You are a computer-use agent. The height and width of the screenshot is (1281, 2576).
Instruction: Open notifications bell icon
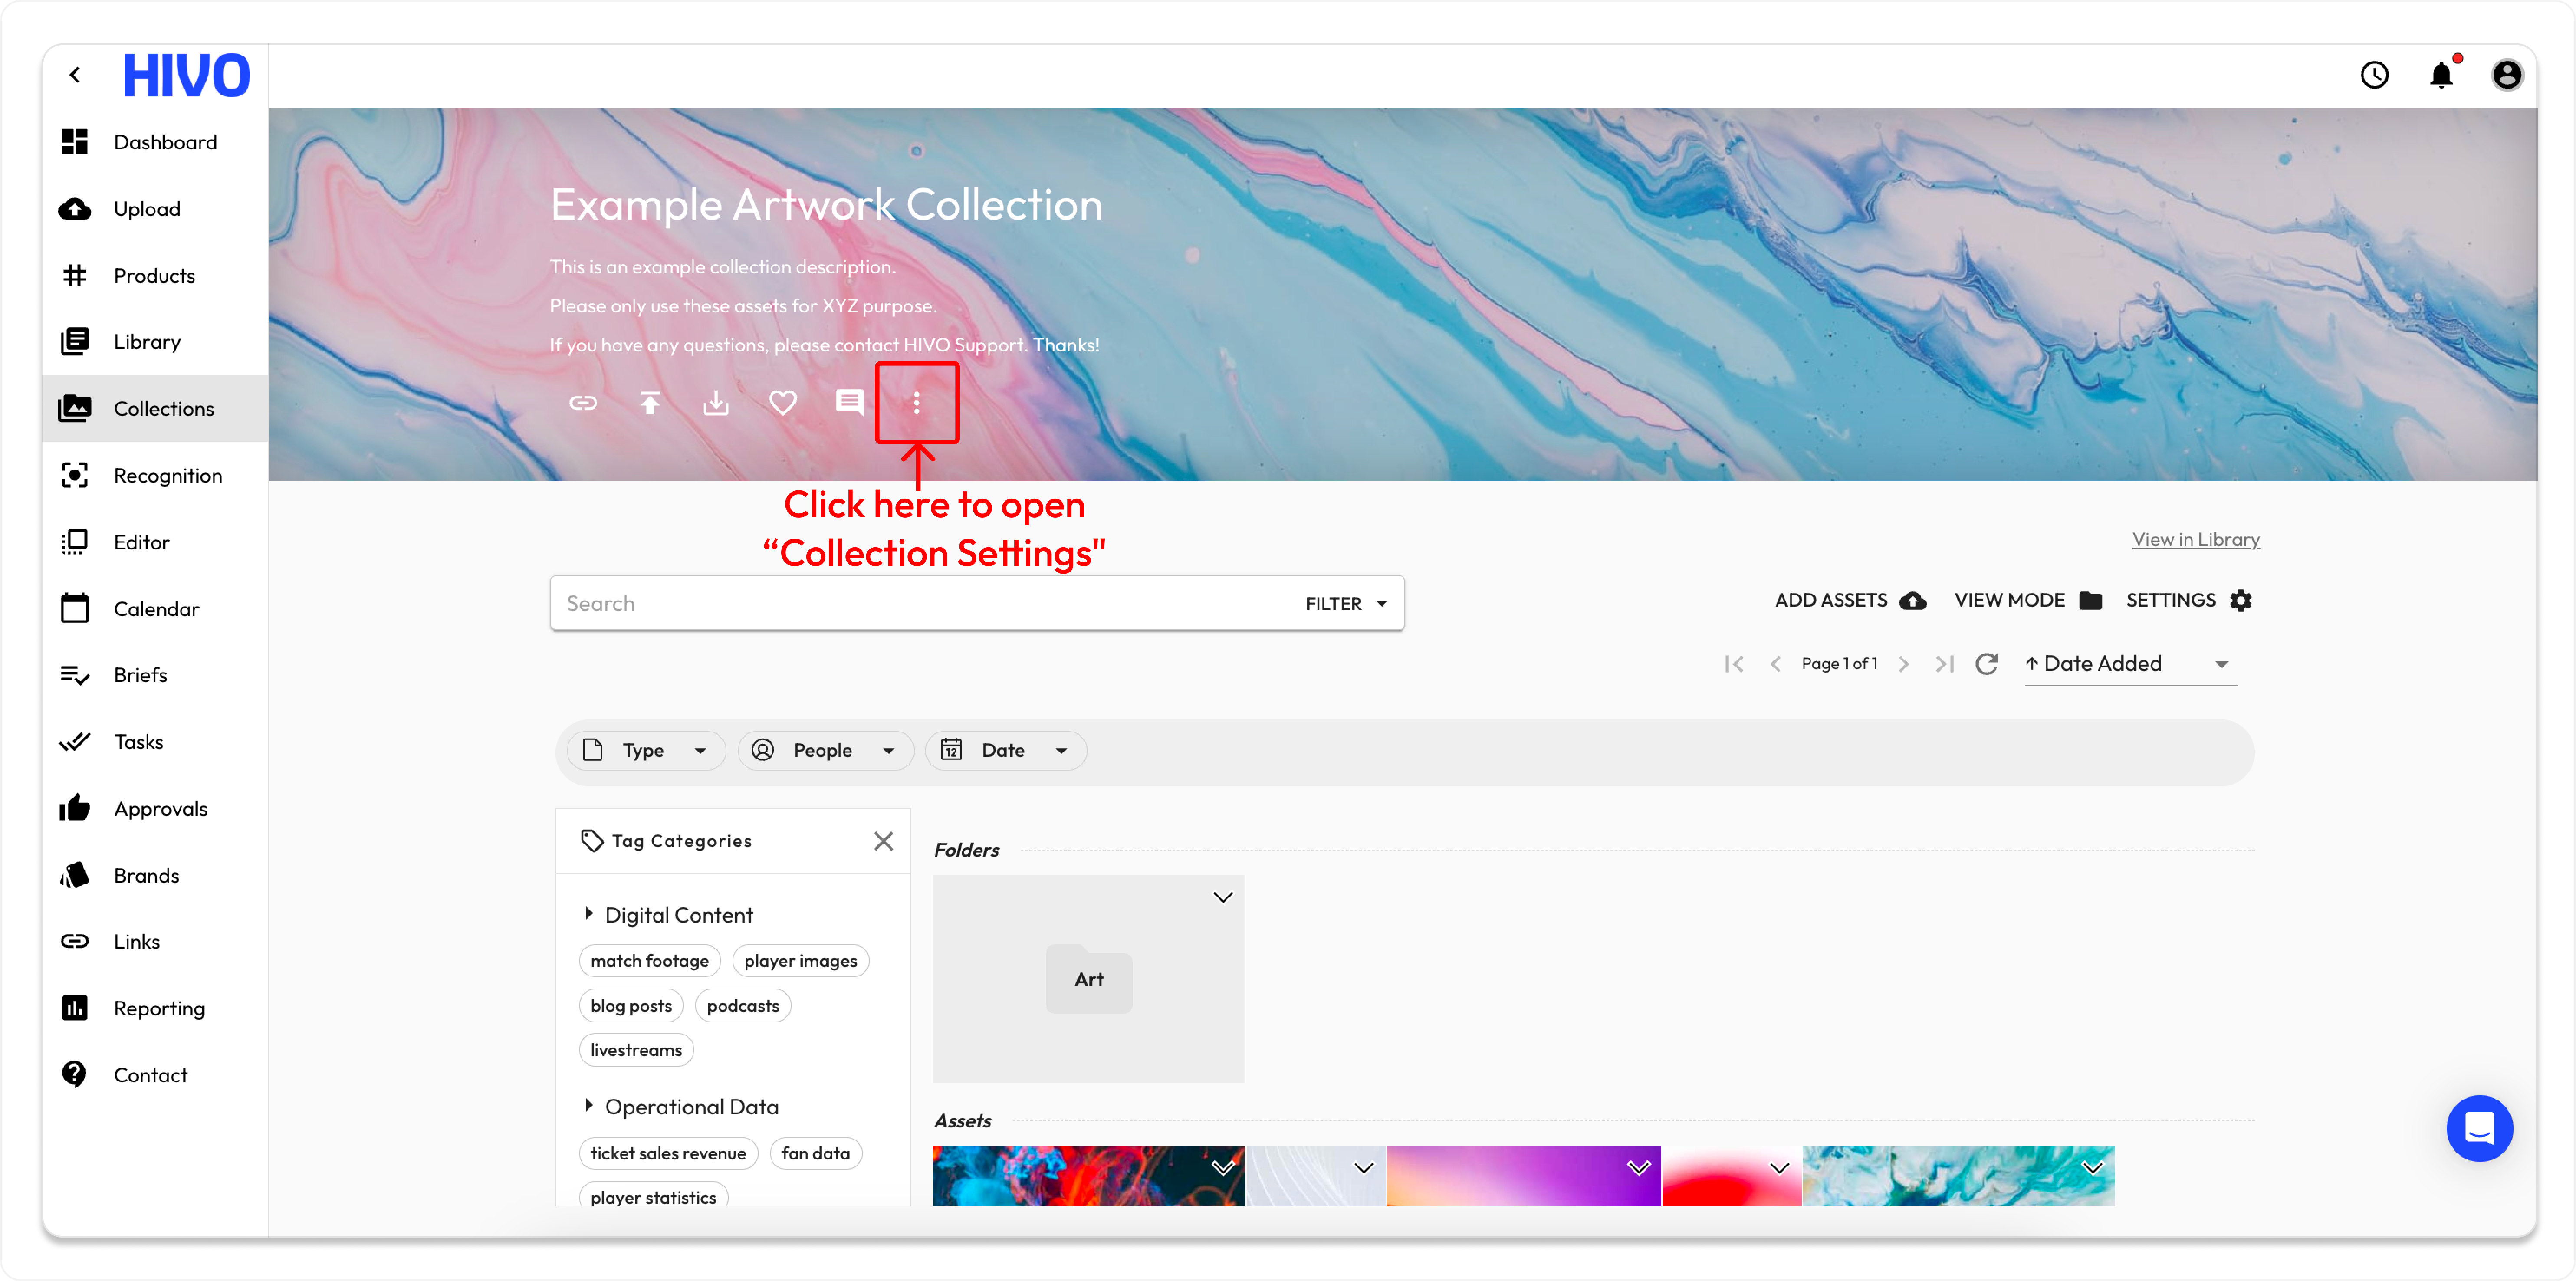pos(2441,75)
